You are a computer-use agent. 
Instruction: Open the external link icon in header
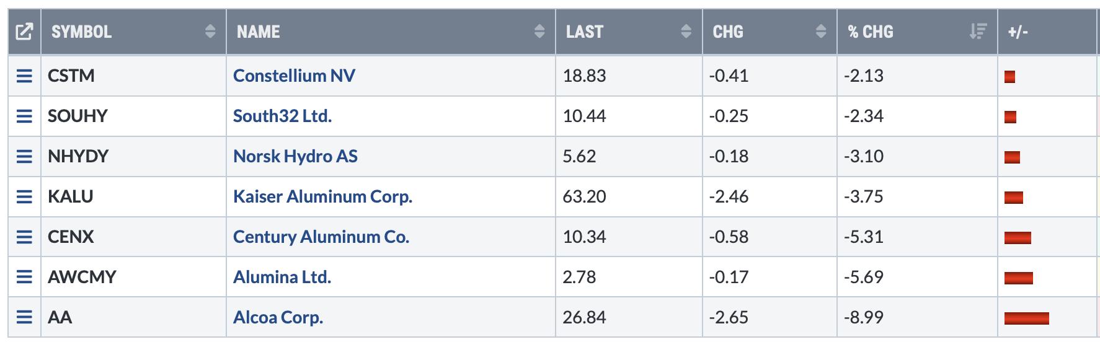[24, 32]
